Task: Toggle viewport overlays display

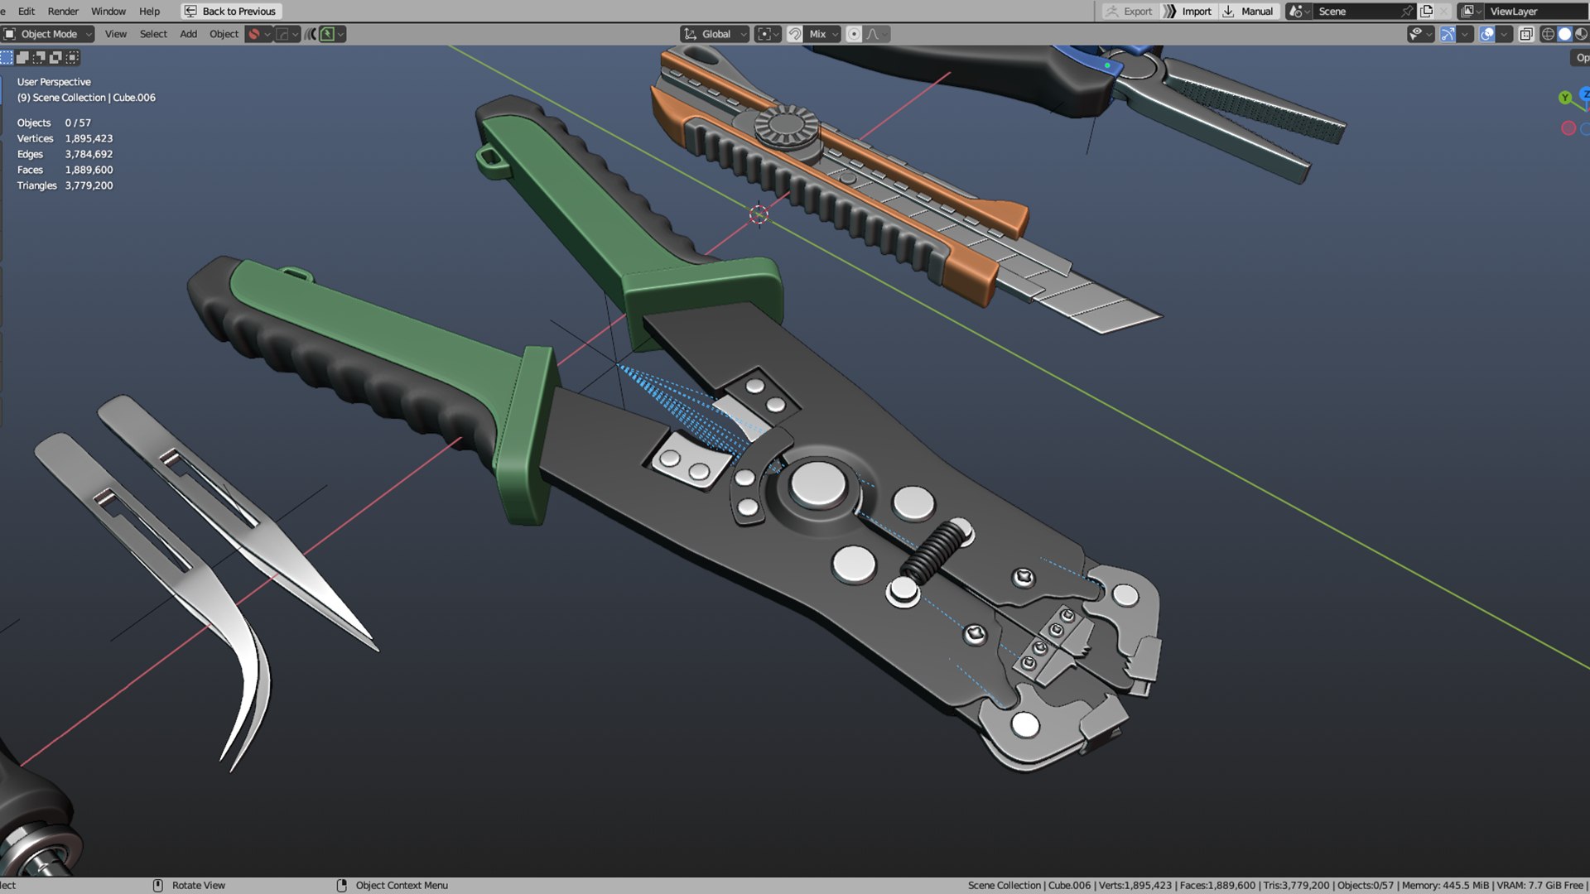Action: click(x=1487, y=34)
